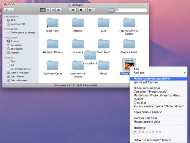Go back with the Finder back arrow
The height and width of the screenshot is (143, 190).
(x=6, y=10)
